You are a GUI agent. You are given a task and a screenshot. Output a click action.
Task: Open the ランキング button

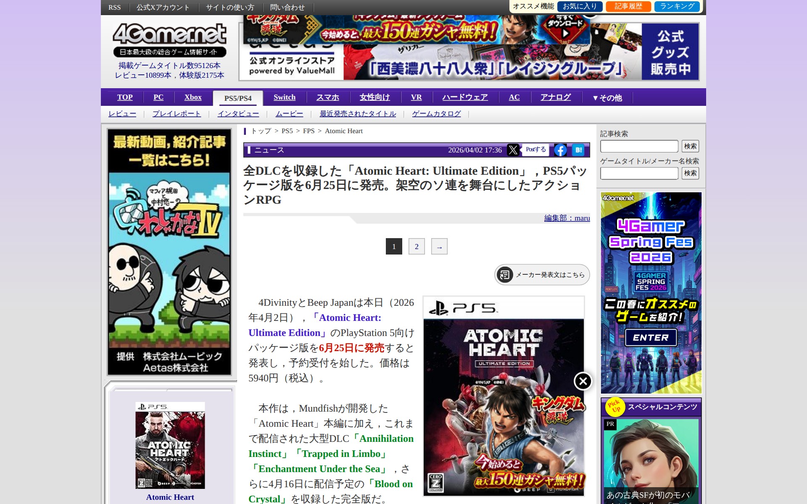click(x=677, y=6)
